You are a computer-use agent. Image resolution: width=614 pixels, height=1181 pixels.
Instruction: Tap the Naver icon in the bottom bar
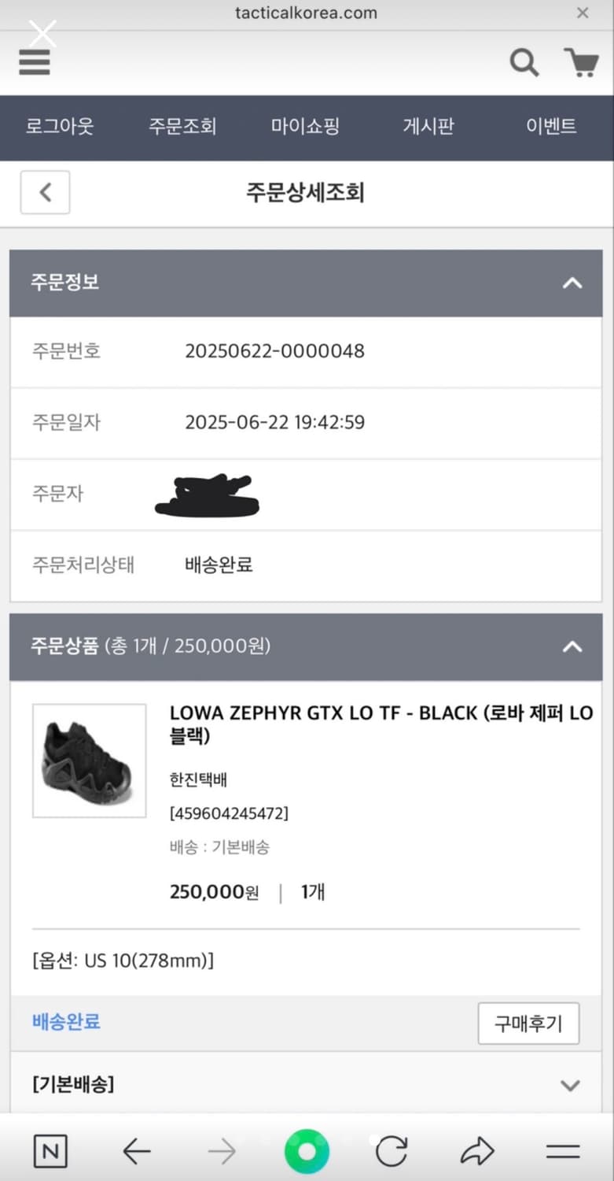coord(50,1151)
